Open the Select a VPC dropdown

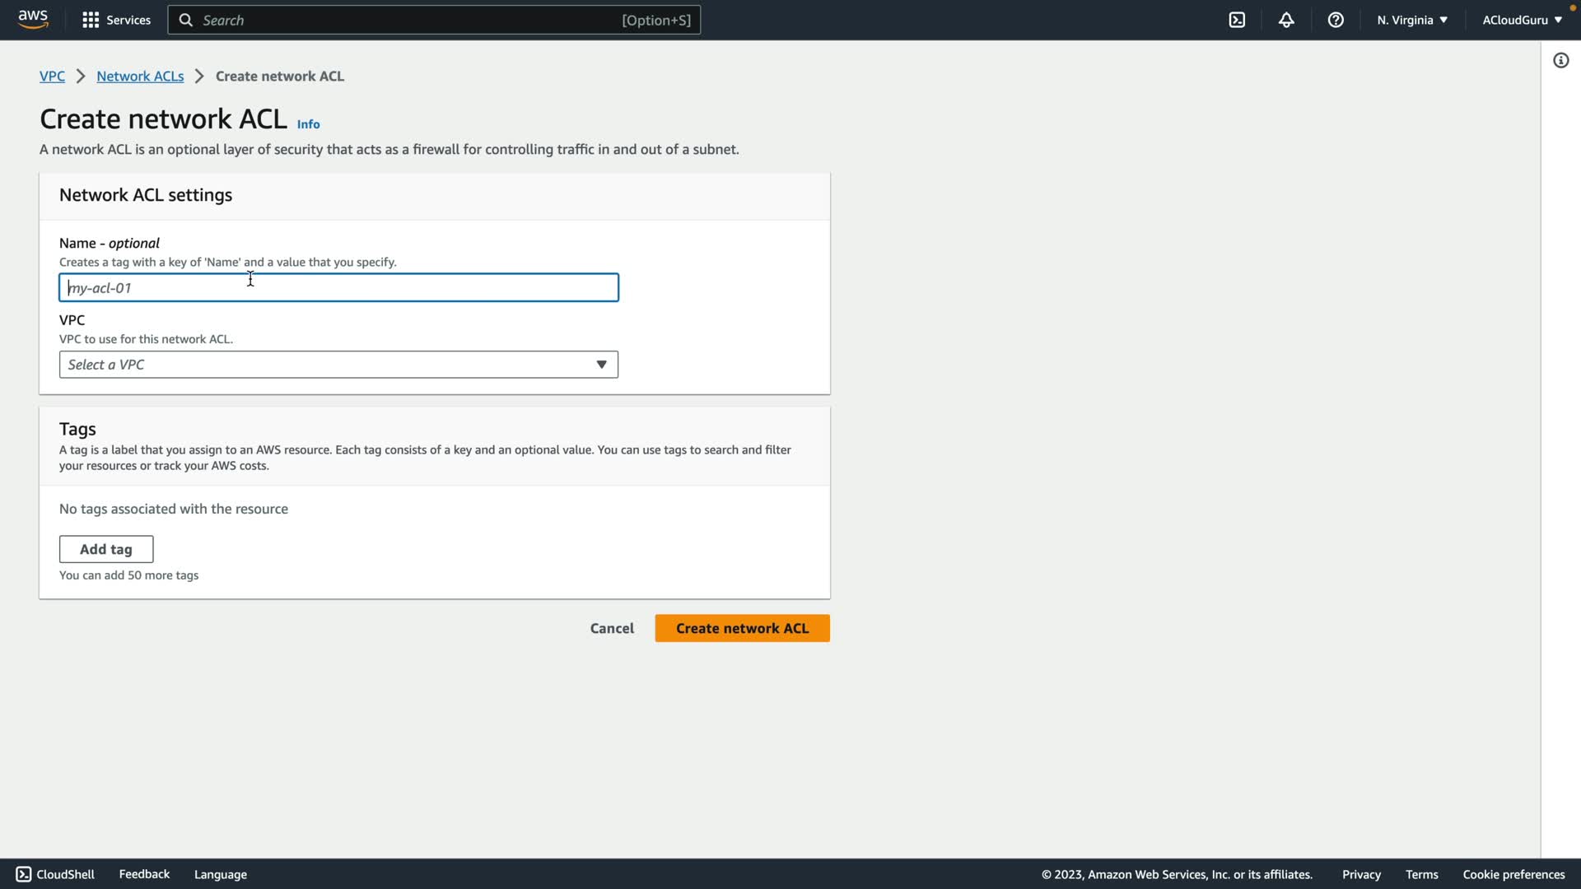[x=338, y=365]
